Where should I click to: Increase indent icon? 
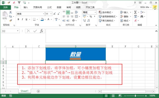[68, 21]
